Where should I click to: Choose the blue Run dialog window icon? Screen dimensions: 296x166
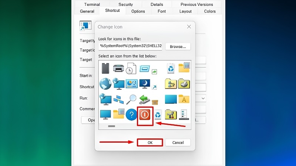[145, 68]
